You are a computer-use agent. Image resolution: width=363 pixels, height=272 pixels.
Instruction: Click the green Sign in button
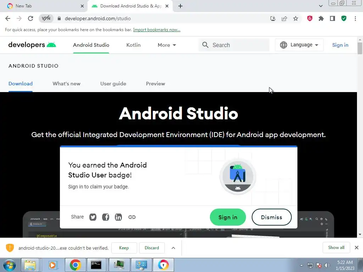(228, 217)
